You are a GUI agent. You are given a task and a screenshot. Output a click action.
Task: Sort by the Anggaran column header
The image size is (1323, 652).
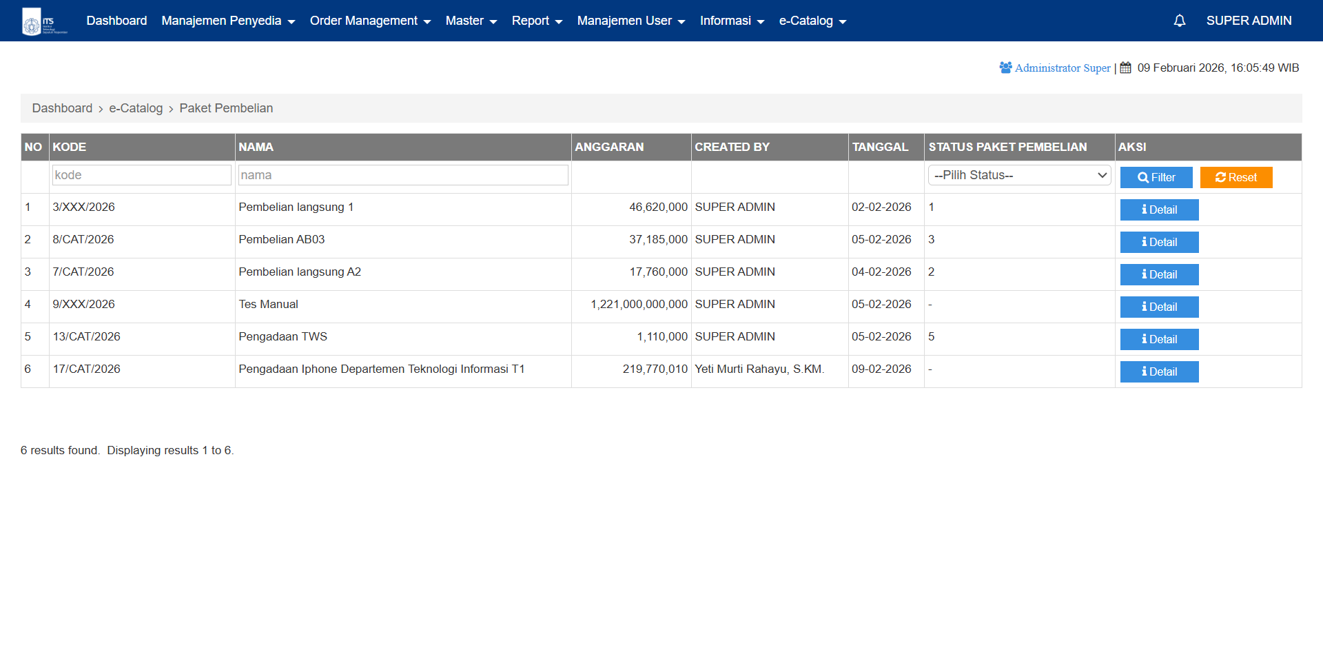tap(609, 147)
